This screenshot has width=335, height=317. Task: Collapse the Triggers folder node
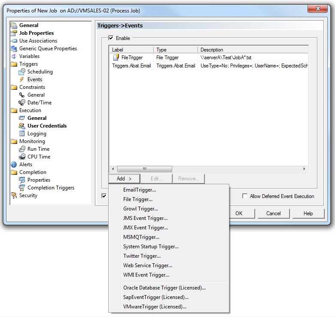pyautogui.click(x=14, y=64)
